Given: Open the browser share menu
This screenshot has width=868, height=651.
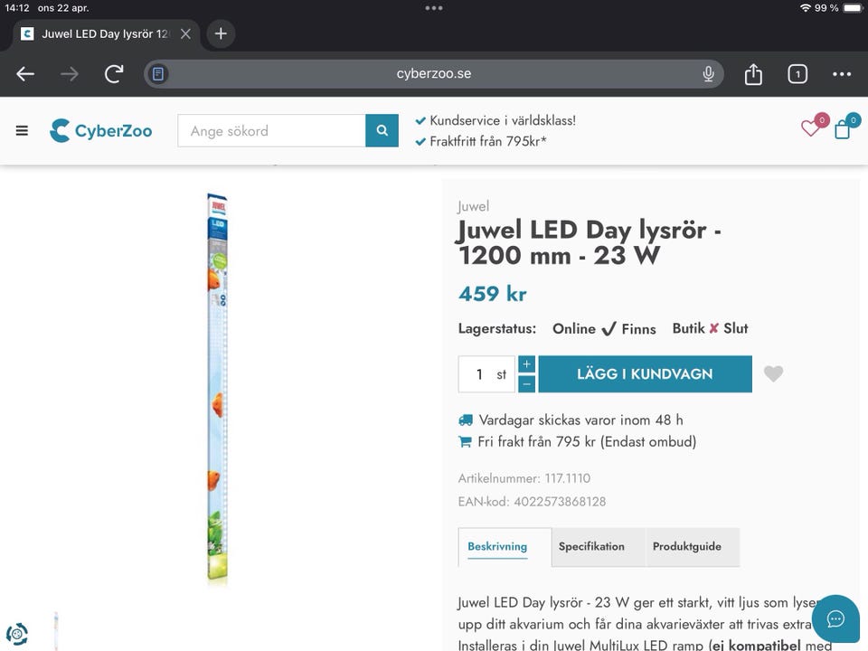Looking at the screenshot, I should point(753,74).
